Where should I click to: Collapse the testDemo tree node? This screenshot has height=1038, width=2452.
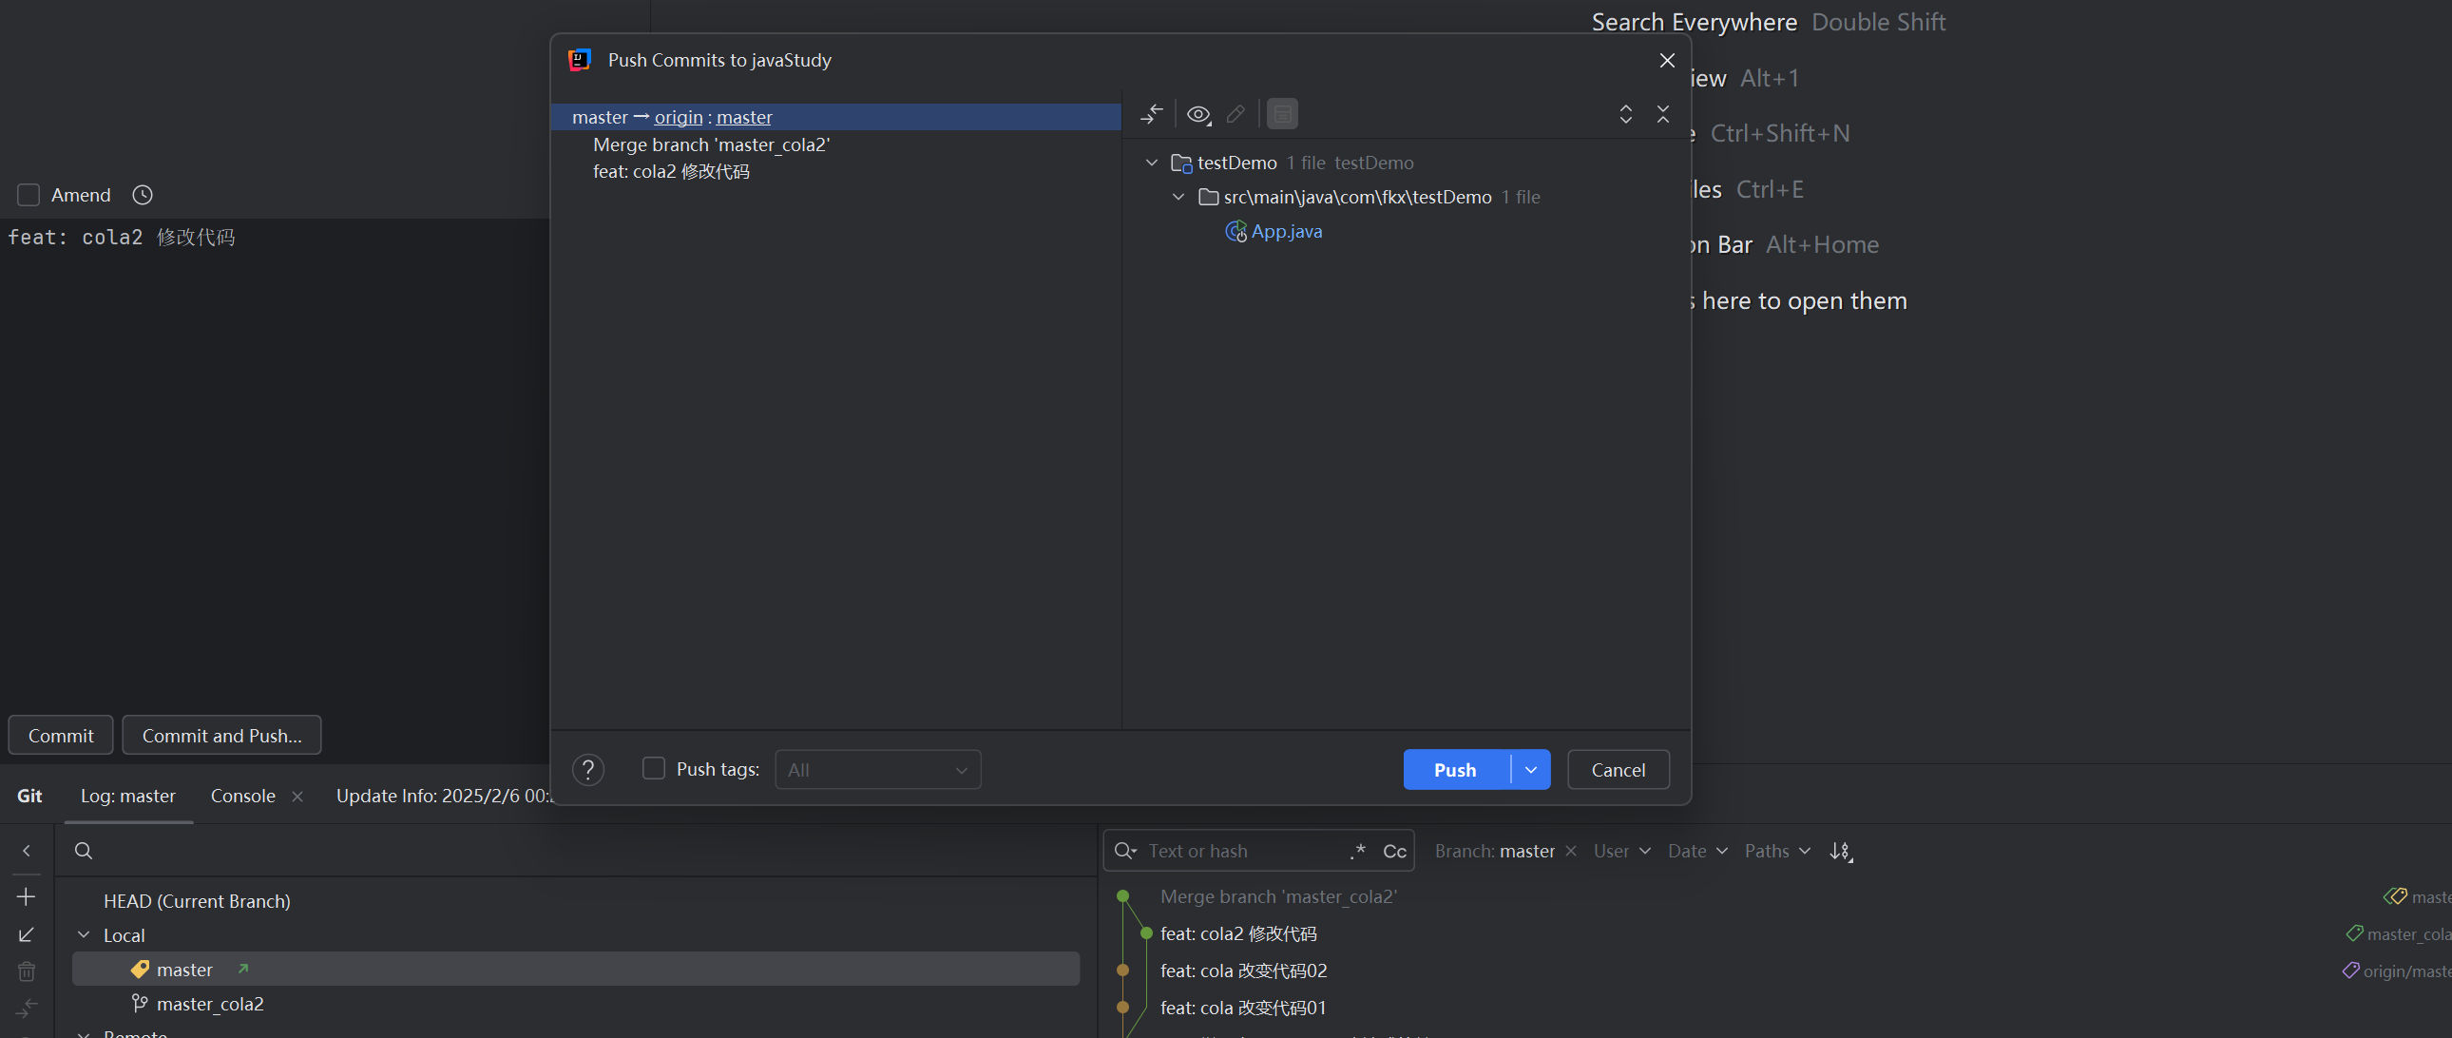pos(1152,163)
